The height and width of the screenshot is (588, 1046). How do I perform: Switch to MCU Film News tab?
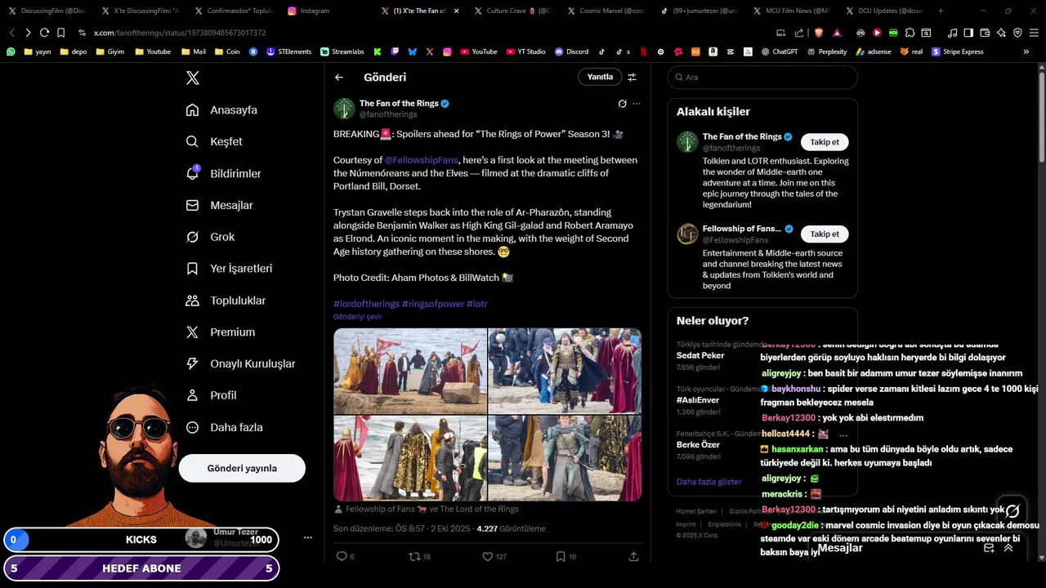(x=792, y=11)
